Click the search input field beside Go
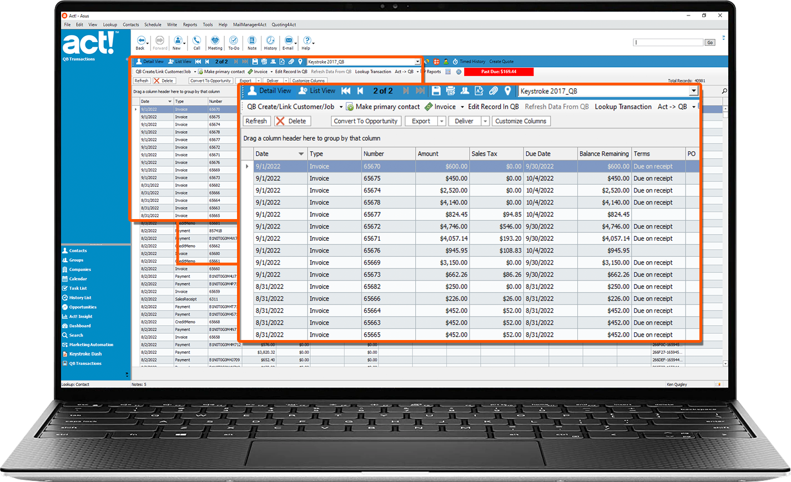This screenshot has height=482, width=791. [668, 42]
